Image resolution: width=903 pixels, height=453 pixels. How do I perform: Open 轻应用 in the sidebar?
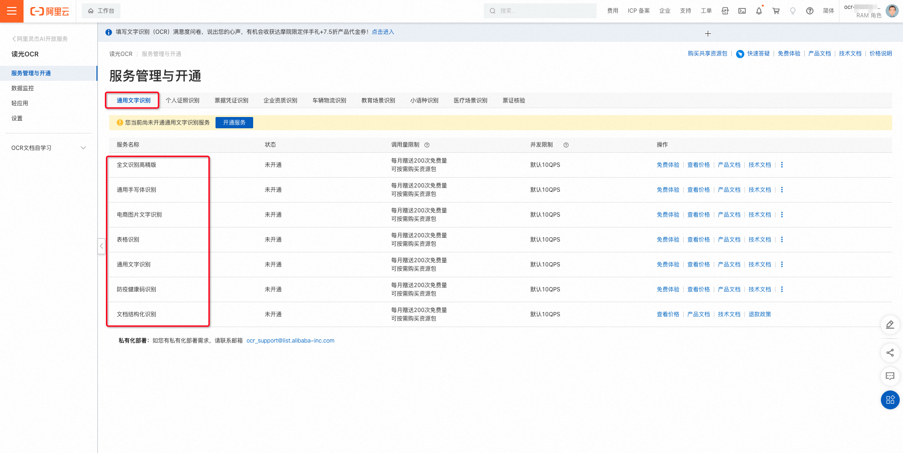point(20,103)
